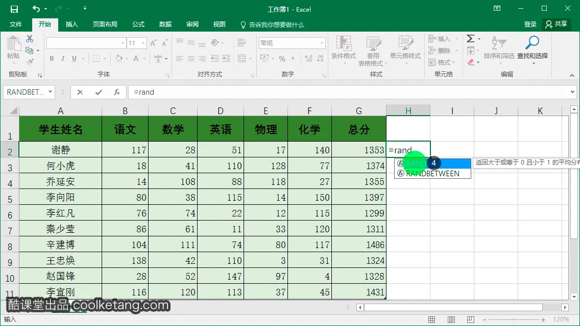Click the 审阅 ribbon tab
The image size is (580, 326).
[x=192, y=24]
